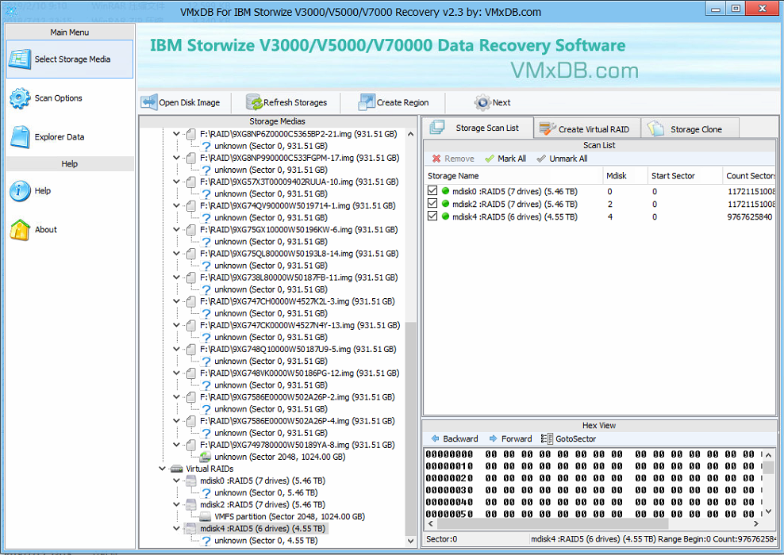
Task: Click the red Remove X icon
Action: [x=436, y=159]
